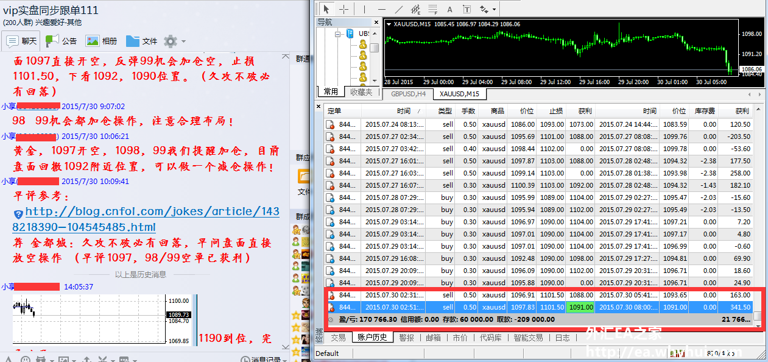Screen dimensions: 768x362
Task: Open the 市价 terminal tab
Action: 460,337
